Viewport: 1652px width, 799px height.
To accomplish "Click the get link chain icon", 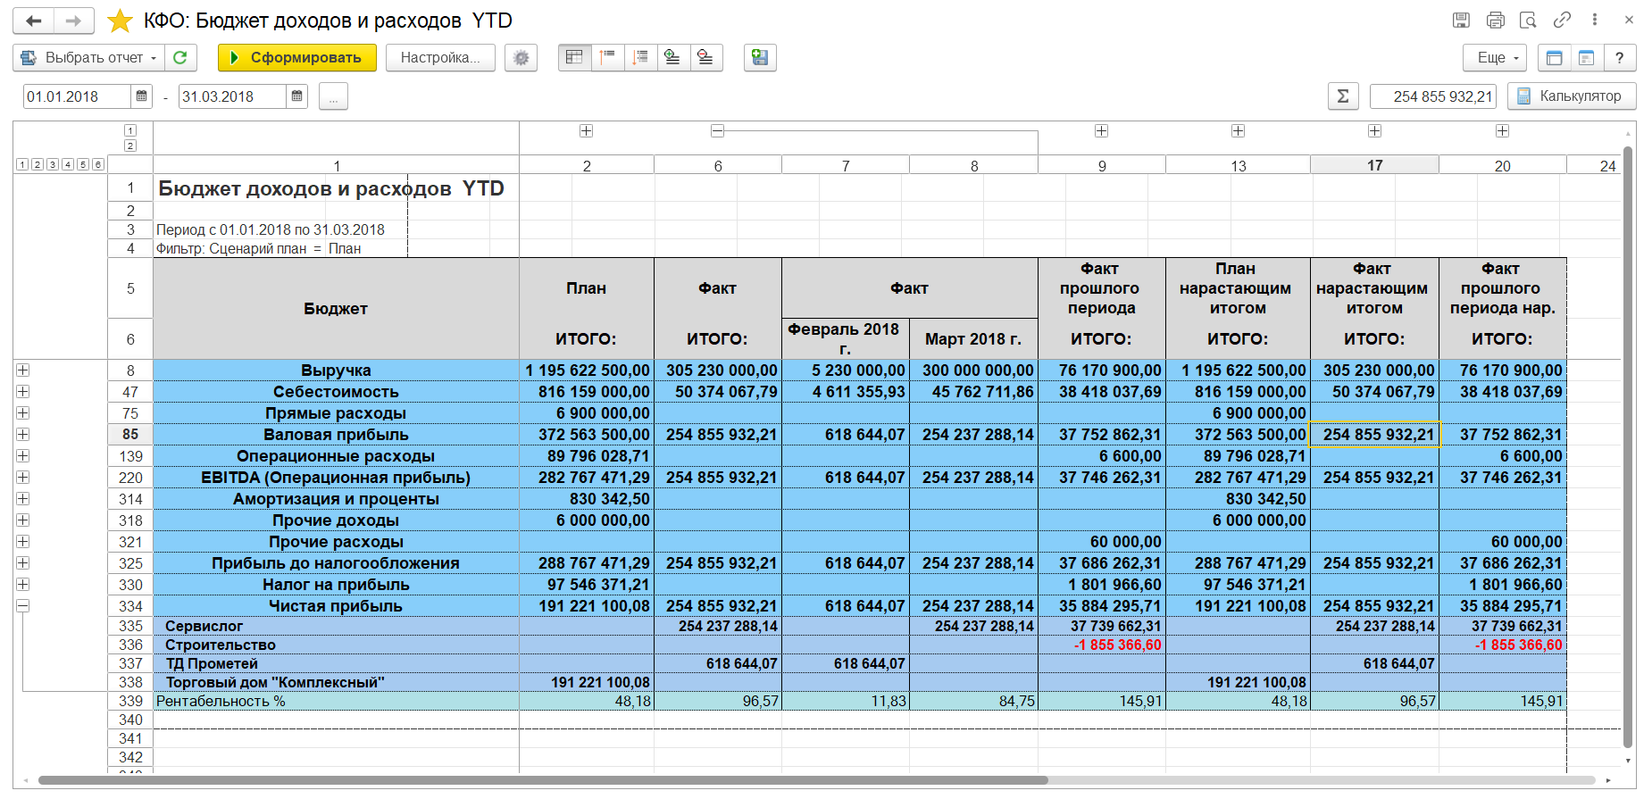I will pos(1562,21).
